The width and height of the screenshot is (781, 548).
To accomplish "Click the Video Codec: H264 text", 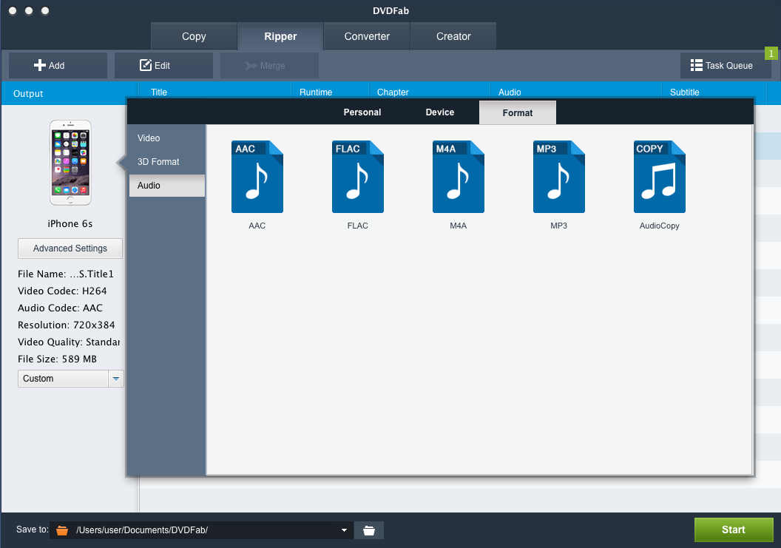I will 62,291.
